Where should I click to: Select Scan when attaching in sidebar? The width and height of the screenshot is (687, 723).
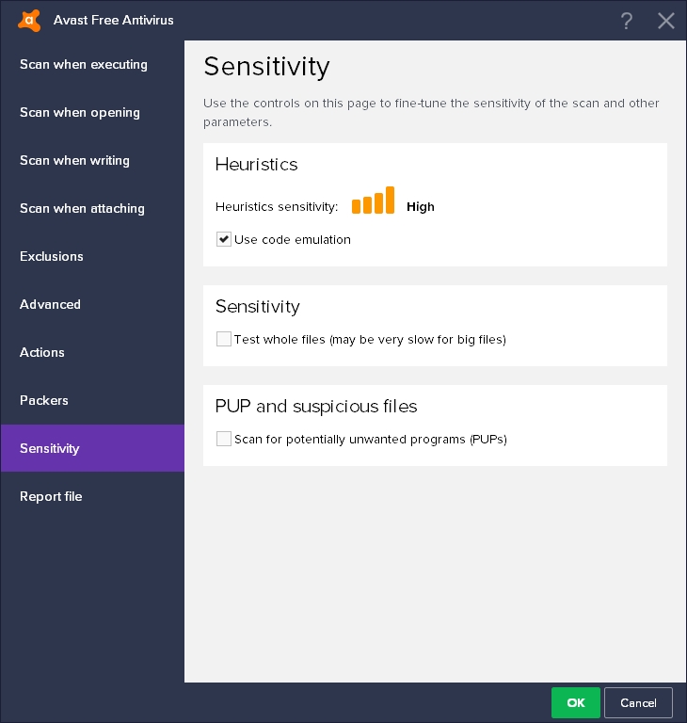point(82,208)
